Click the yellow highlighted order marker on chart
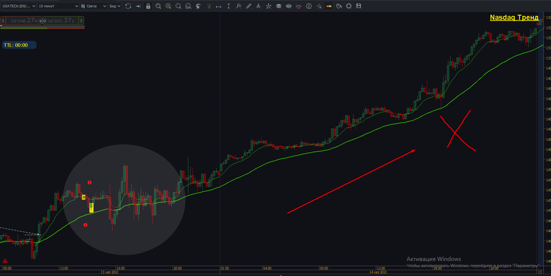The height and width of the screenshot is (276, 551). click(91, 207)
